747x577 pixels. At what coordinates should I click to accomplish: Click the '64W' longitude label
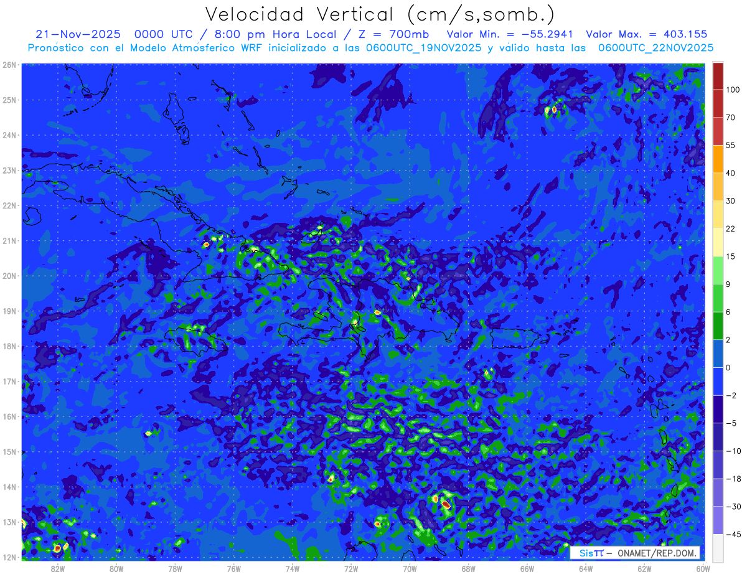click(x=585, y=568)
